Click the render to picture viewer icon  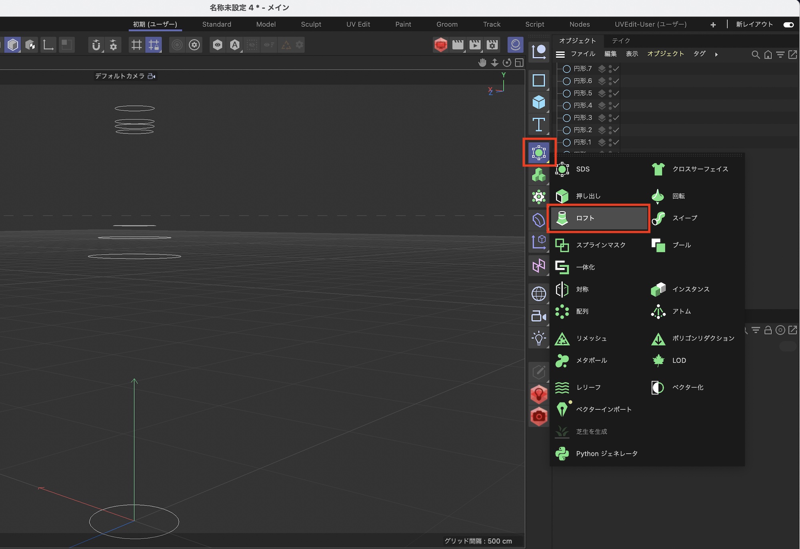point(475,45)
